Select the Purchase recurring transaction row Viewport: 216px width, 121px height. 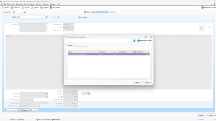coord(109,54)
